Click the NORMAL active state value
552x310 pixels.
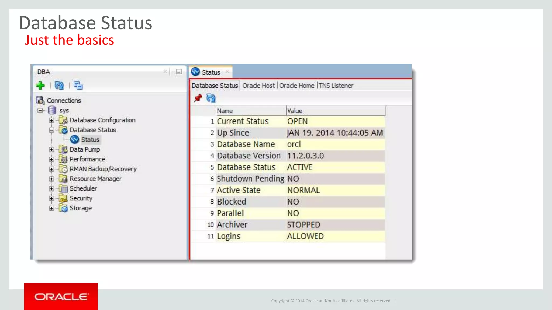coord(336,190)
